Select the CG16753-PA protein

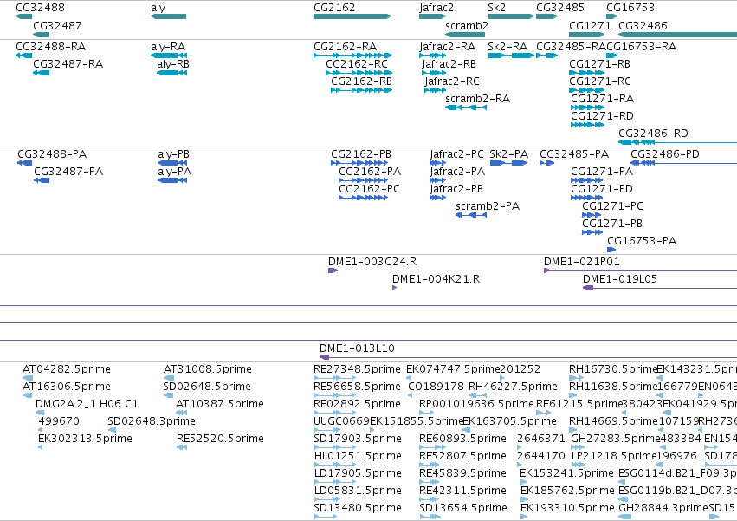(x=611, y=250)
